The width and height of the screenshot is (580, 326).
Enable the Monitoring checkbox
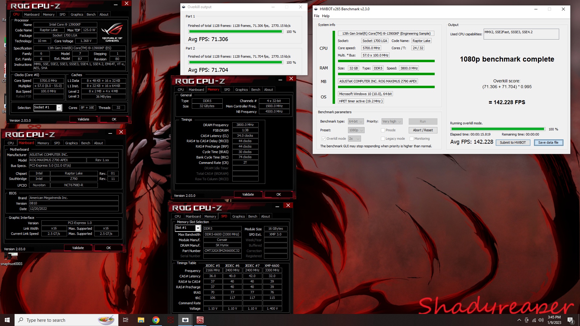pos(411,139)
